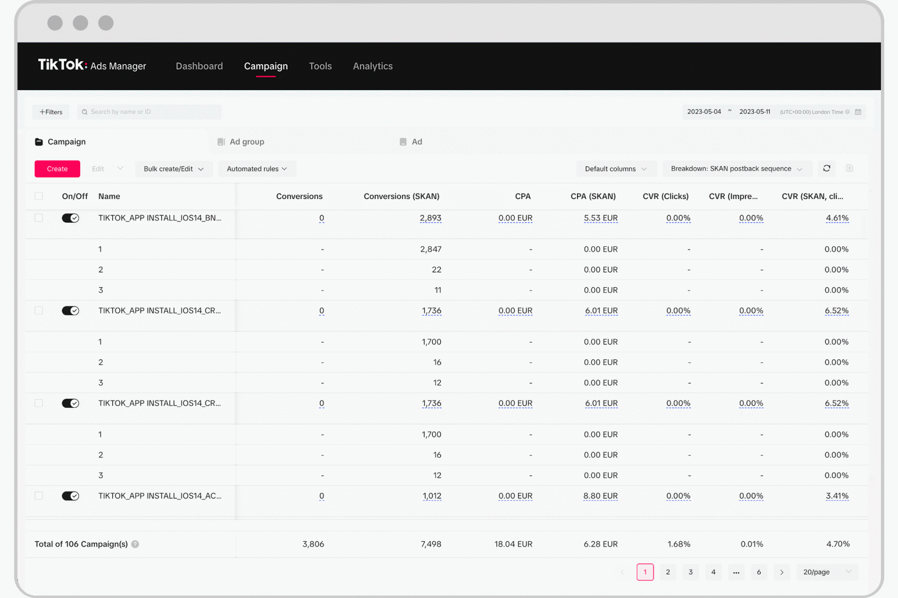The image size is (898, 598).
Task: Switch to the Analytics tab
Action: [373, 66]
